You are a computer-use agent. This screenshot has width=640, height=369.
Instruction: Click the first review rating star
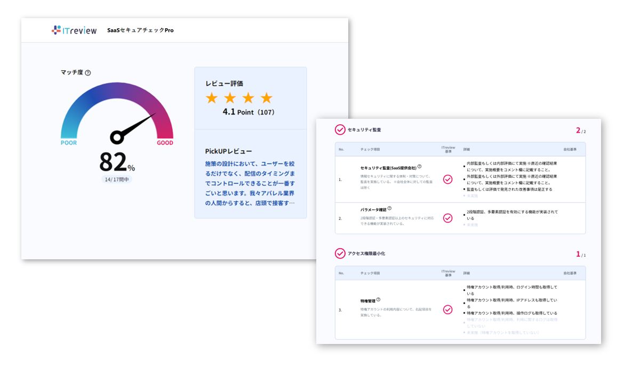212,98
